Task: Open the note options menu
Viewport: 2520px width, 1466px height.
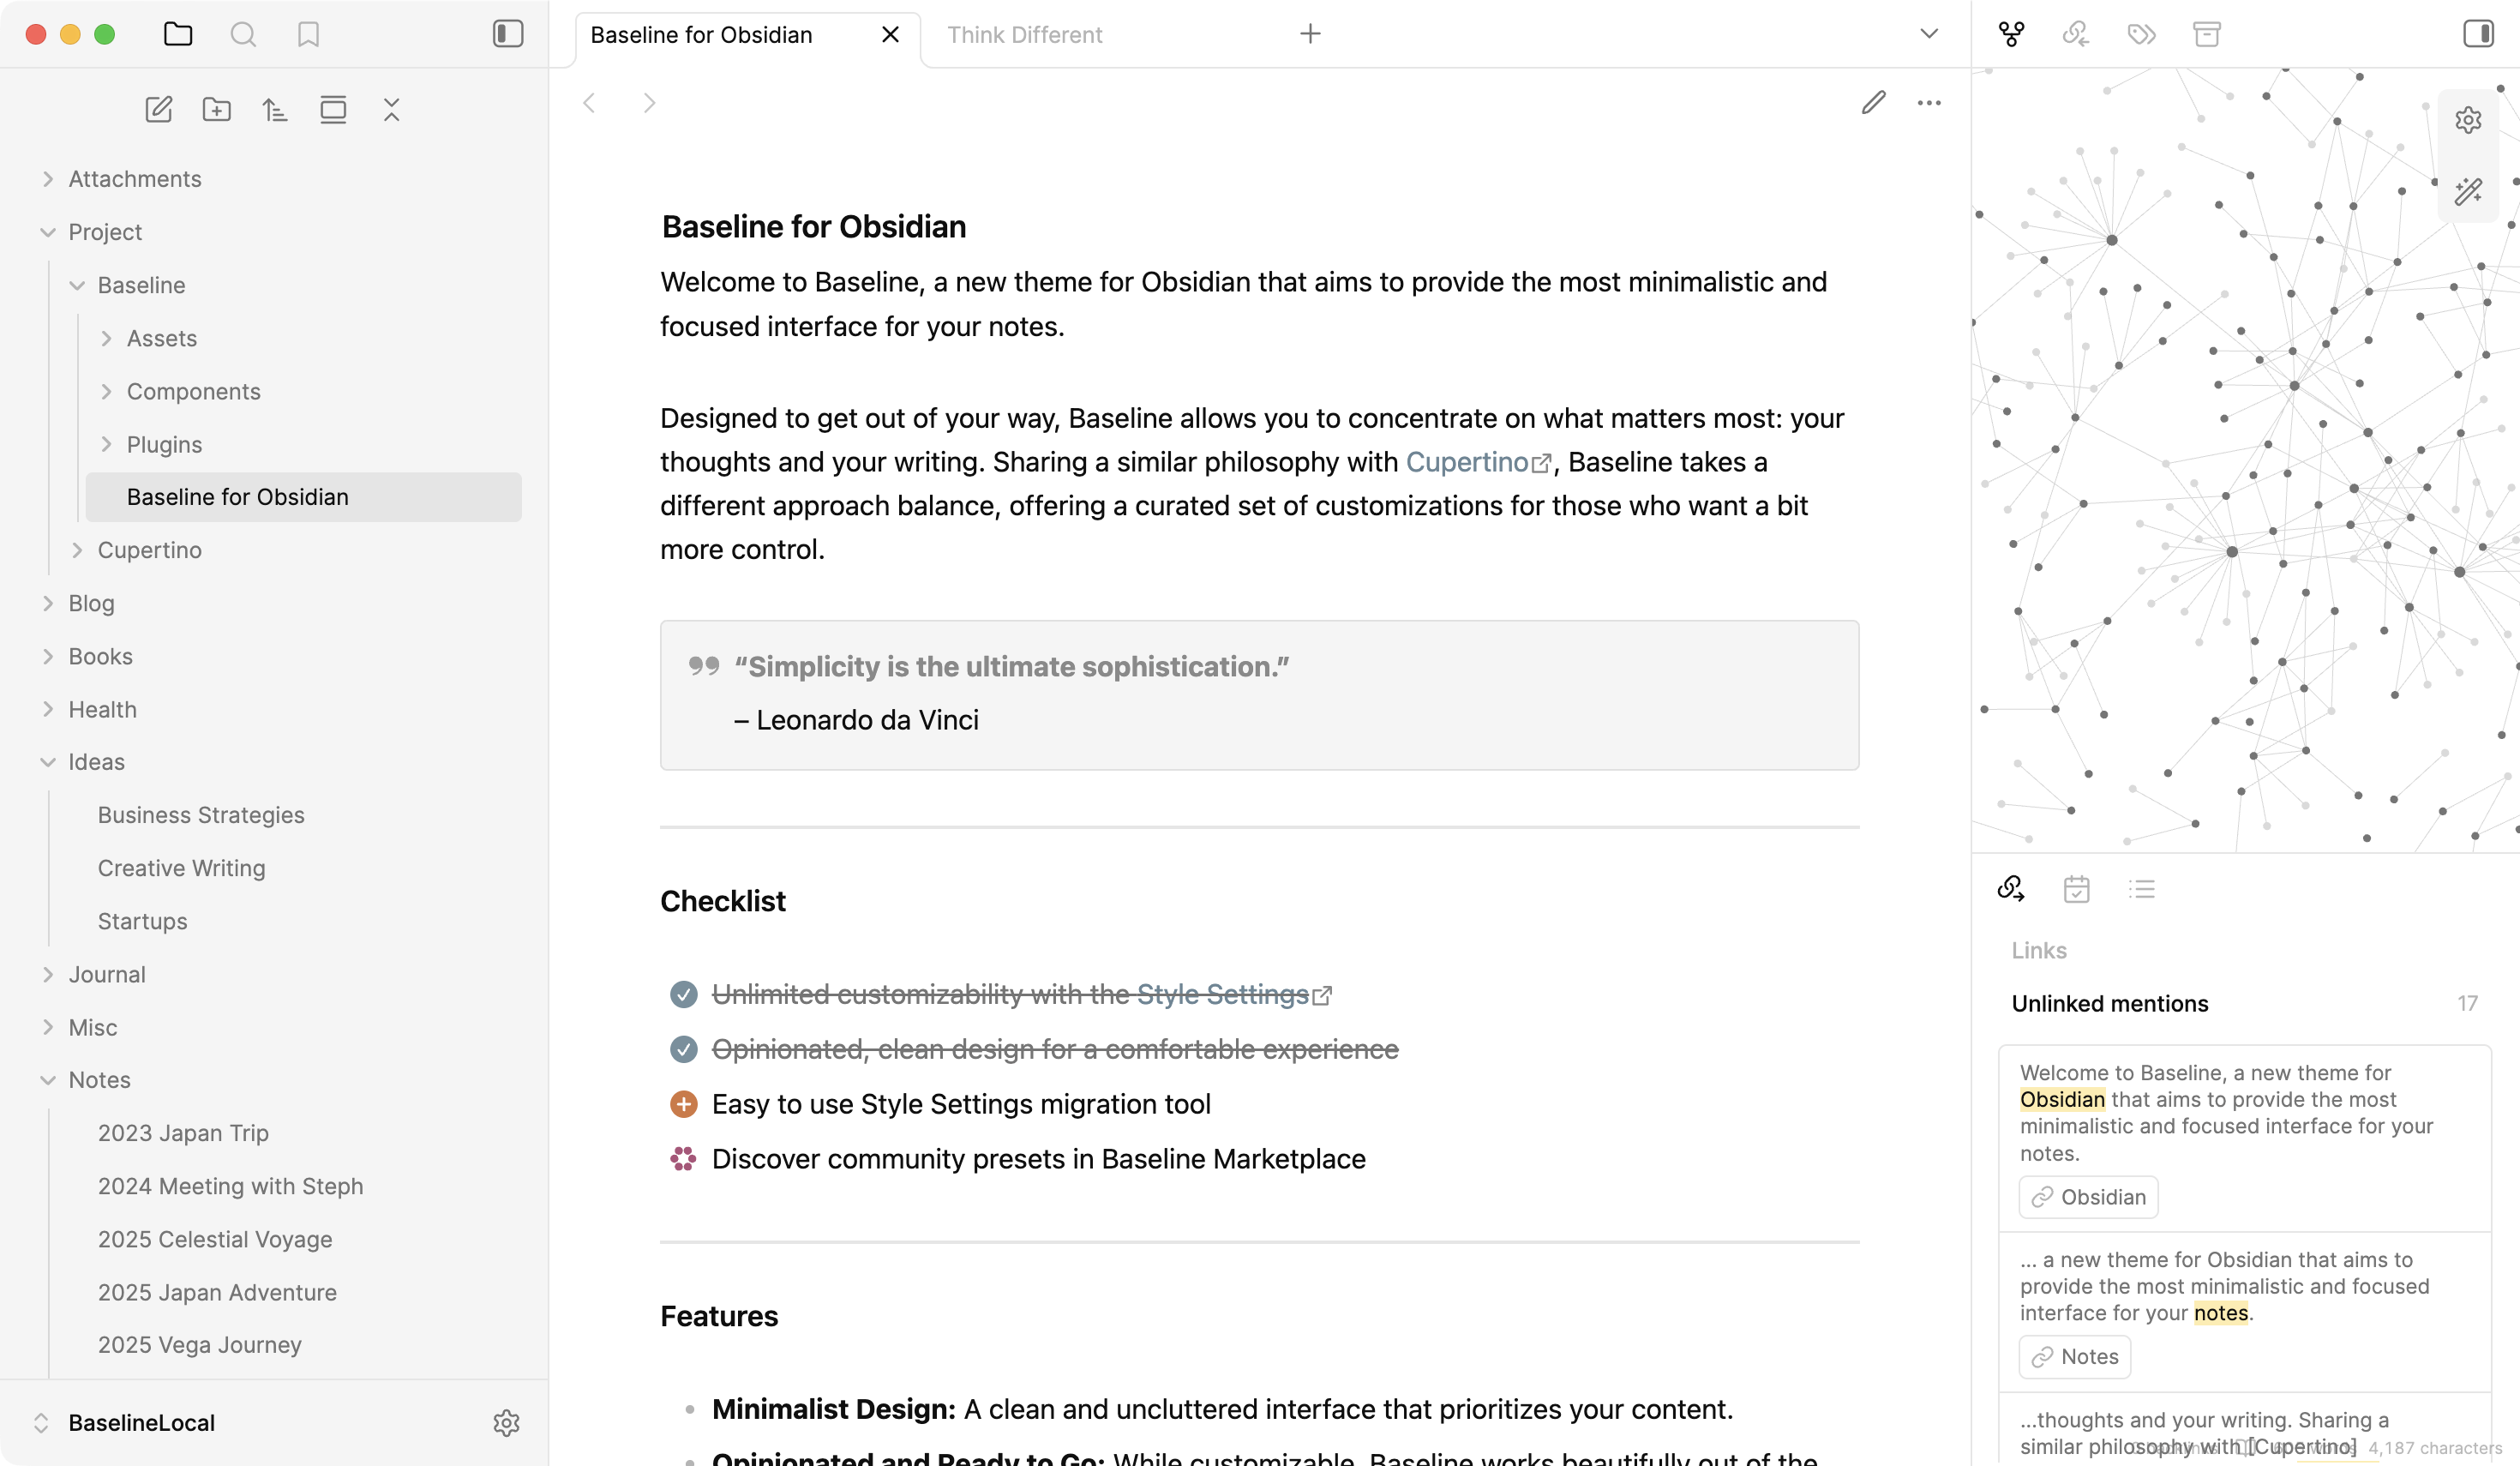Action: coord(1929,103)
